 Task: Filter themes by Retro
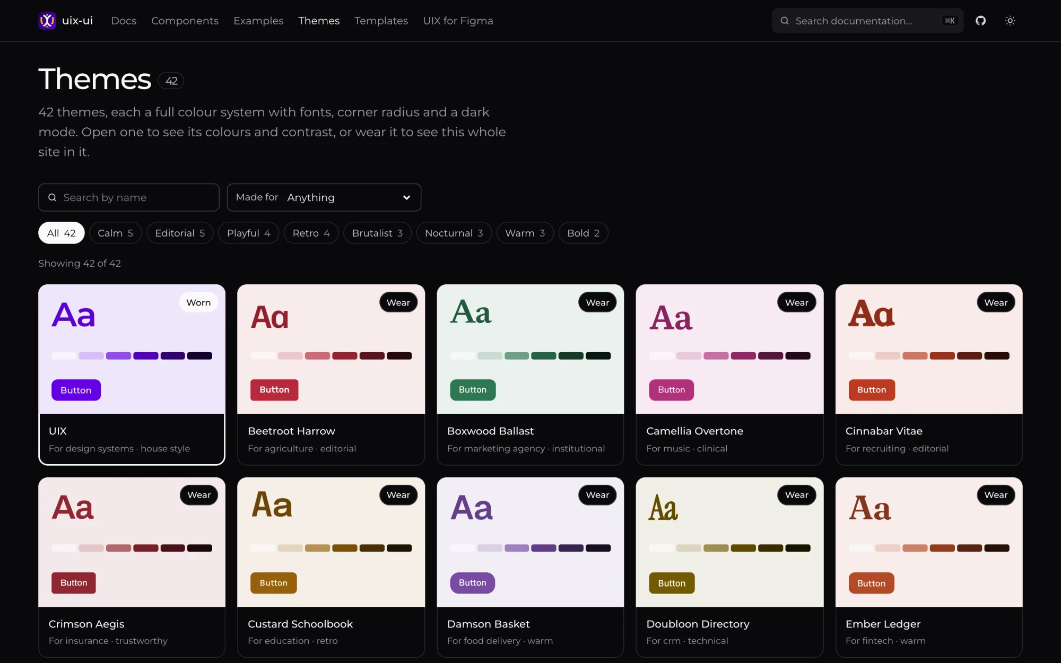tap(311, 233)
